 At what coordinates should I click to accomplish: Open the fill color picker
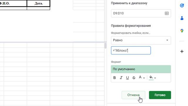click(152, 78)
